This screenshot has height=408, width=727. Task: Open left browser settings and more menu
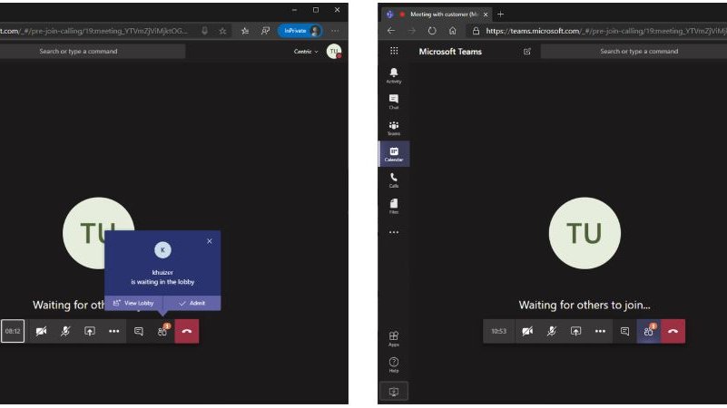coord(335,31)
